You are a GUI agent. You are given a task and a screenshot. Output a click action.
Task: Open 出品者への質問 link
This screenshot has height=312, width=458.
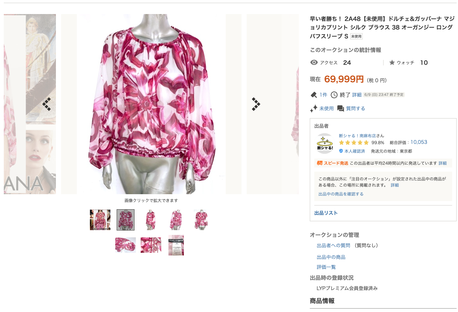333,246
